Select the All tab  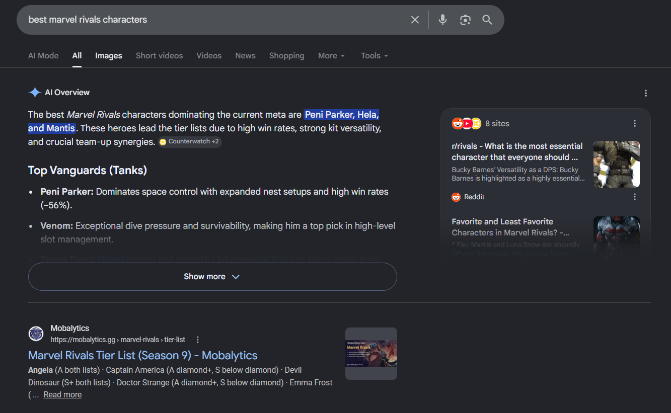[77, 56]
